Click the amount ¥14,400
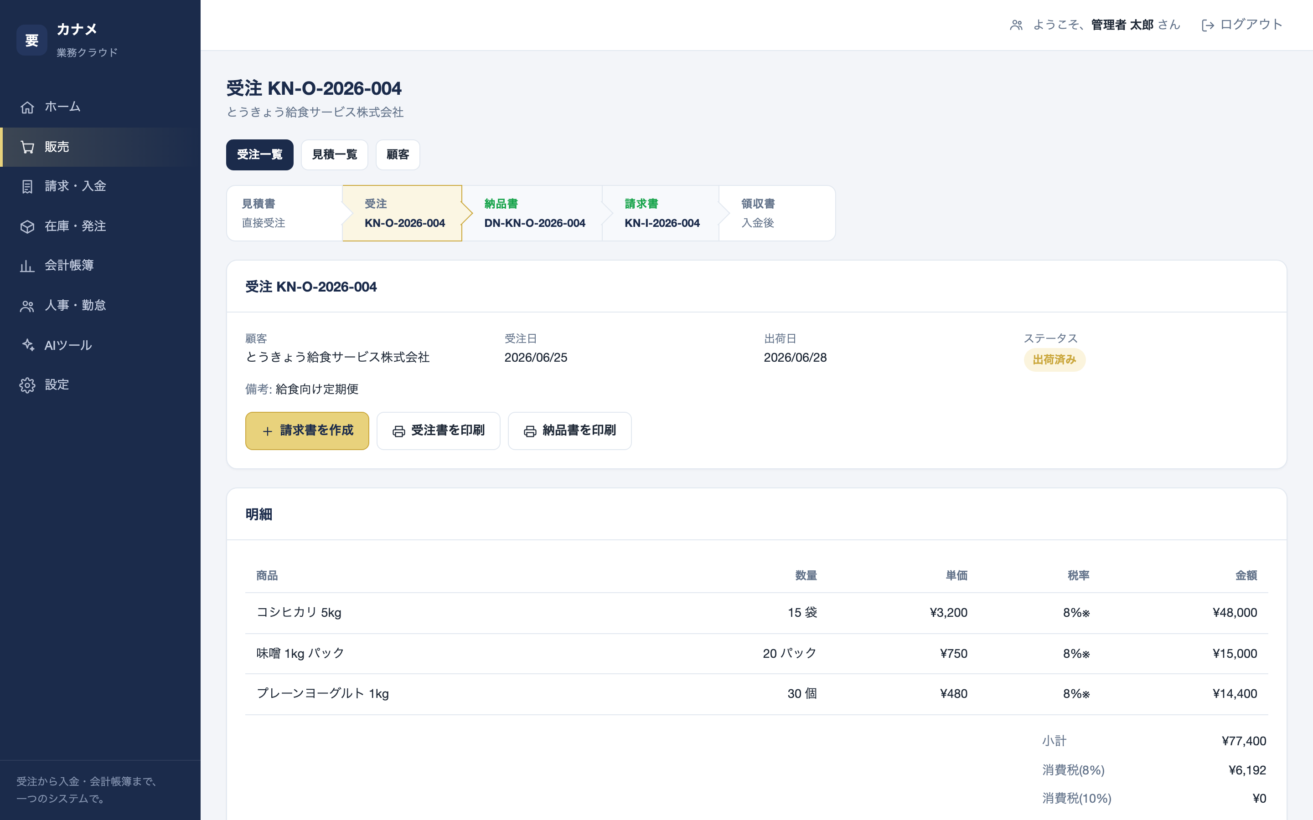This screenshot has height=820, width=1313. (x=1235, y=694)
